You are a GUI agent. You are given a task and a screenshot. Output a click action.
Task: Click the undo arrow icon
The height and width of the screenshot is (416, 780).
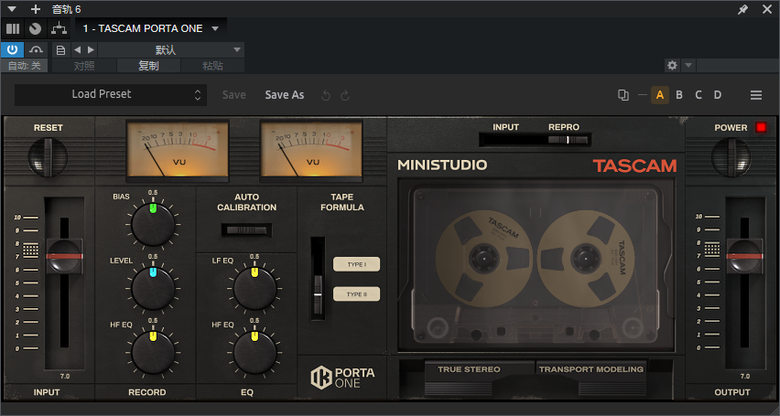pyautogui.click(x=326, y=95)
